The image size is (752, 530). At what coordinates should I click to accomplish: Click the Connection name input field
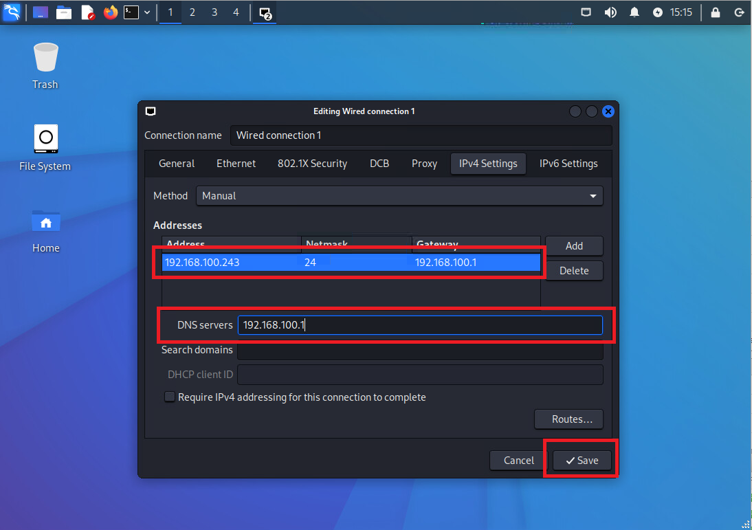(x=421, y=135)
